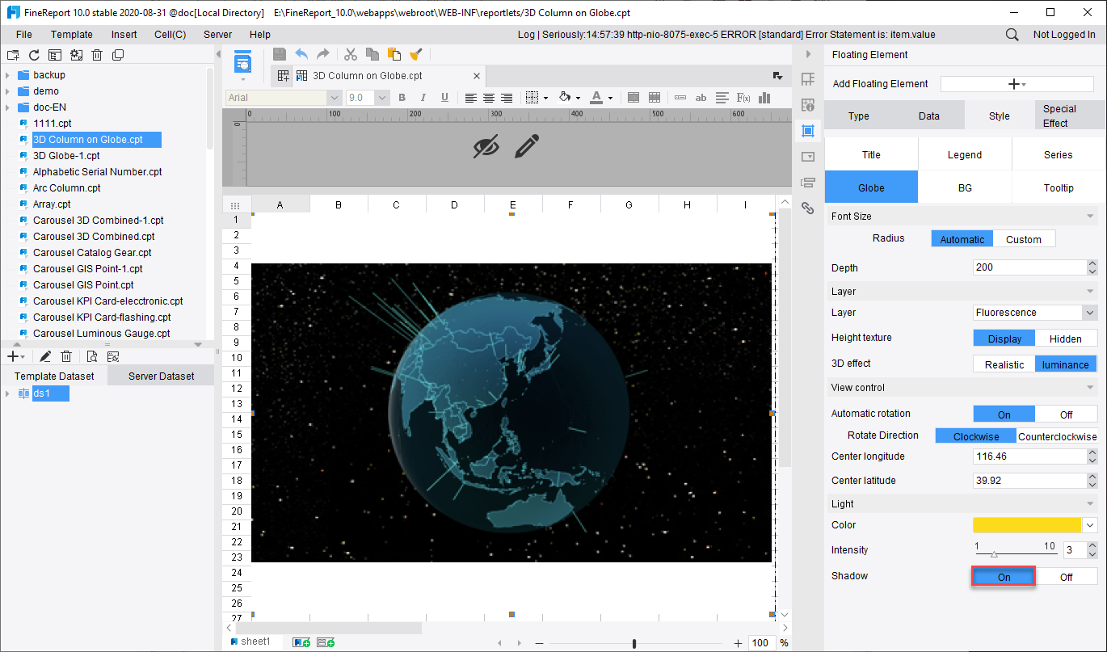Expand the doc-EN folder

click(x=7, y=107)
